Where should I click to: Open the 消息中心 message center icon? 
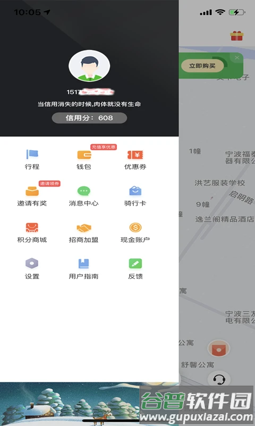(84, 191)
